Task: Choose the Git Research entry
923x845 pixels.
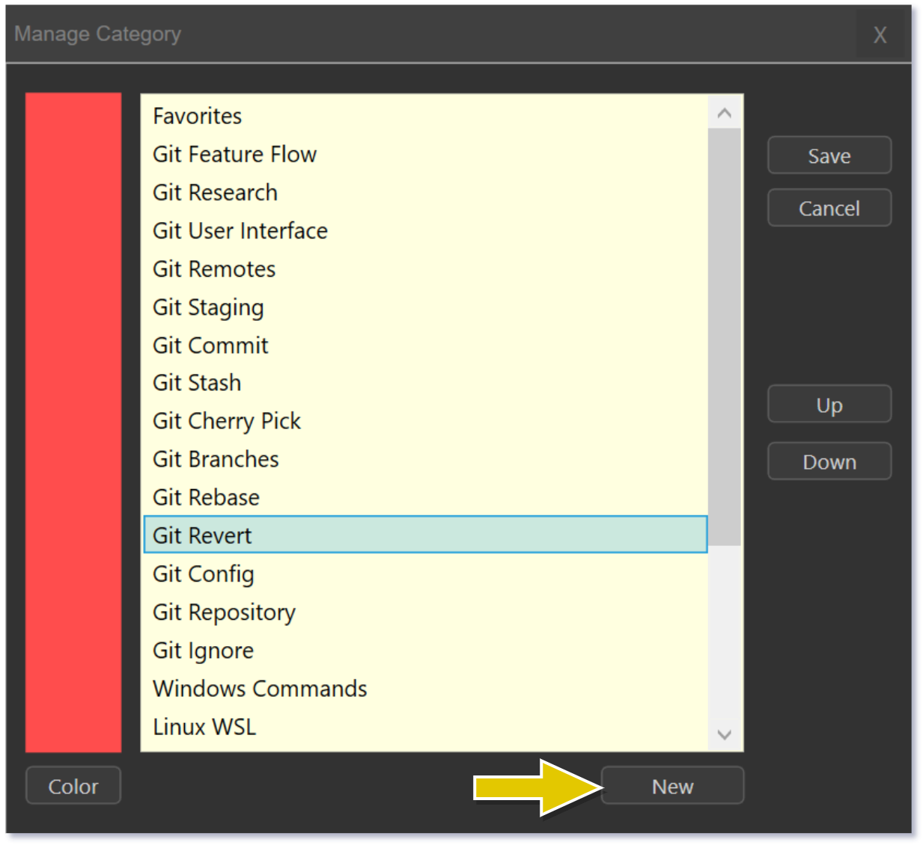Action: coord(215,192)
